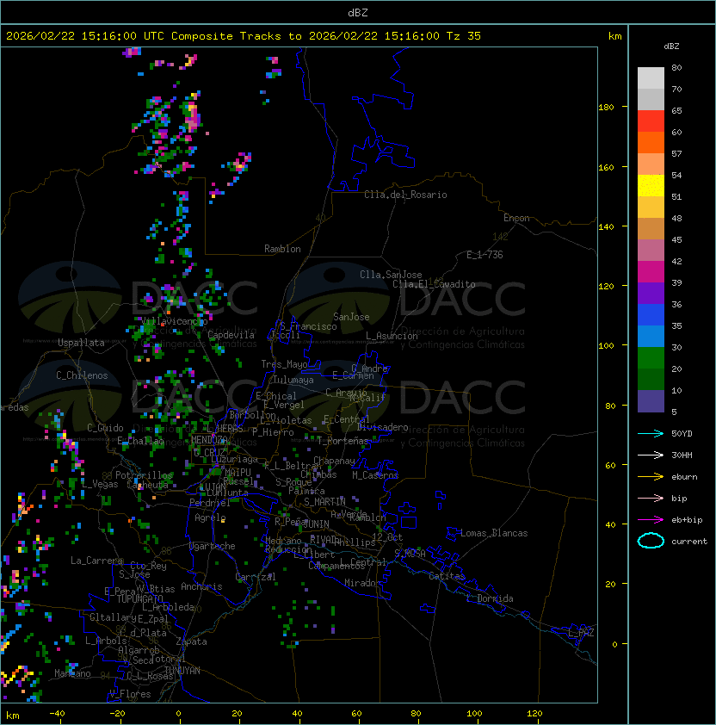
Task: Click the 'current' legend label
Action: [x=689, y=542]
